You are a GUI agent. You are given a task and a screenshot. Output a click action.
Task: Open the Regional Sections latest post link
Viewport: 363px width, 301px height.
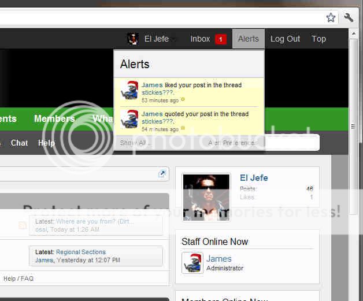[x=81, y=252]
